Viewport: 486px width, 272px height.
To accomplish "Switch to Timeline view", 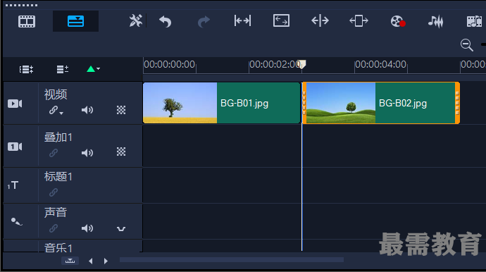I will pos(75,21).
